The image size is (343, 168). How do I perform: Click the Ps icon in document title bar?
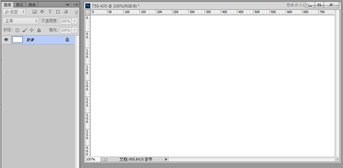point(88,6)
